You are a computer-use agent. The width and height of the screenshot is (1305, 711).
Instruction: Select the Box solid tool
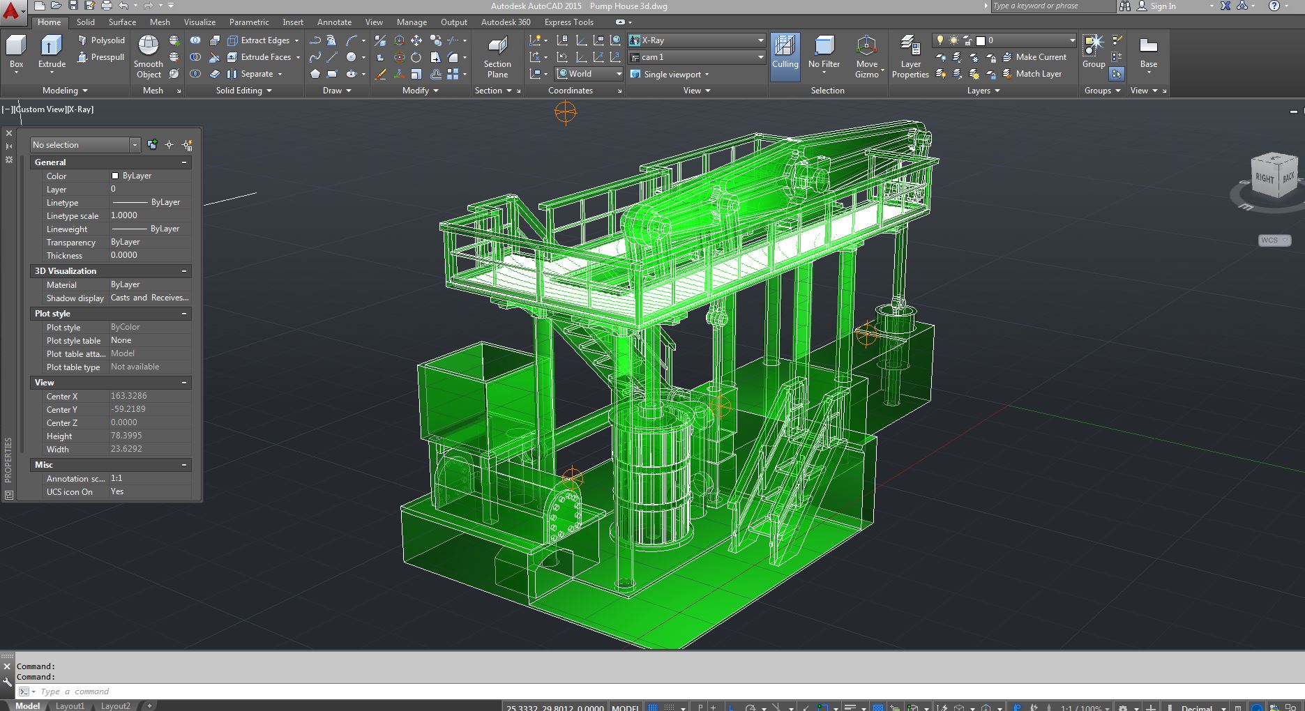[x=16, y=52]
